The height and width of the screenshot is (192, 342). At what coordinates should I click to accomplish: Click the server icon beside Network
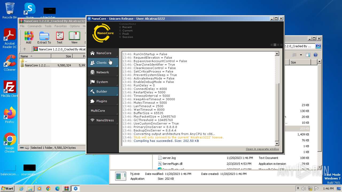92,72
